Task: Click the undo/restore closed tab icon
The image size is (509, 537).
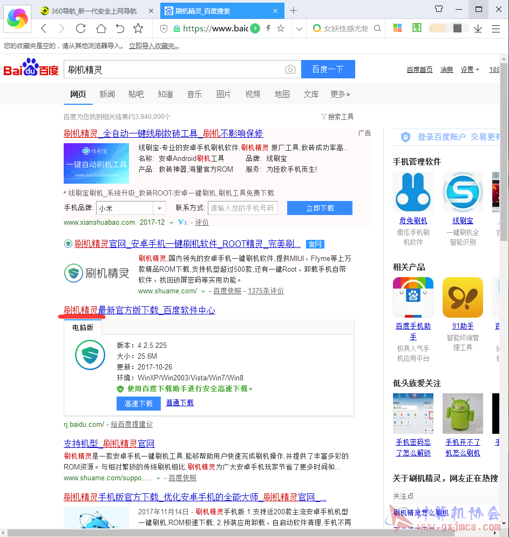Action: (x=120, y=28)
